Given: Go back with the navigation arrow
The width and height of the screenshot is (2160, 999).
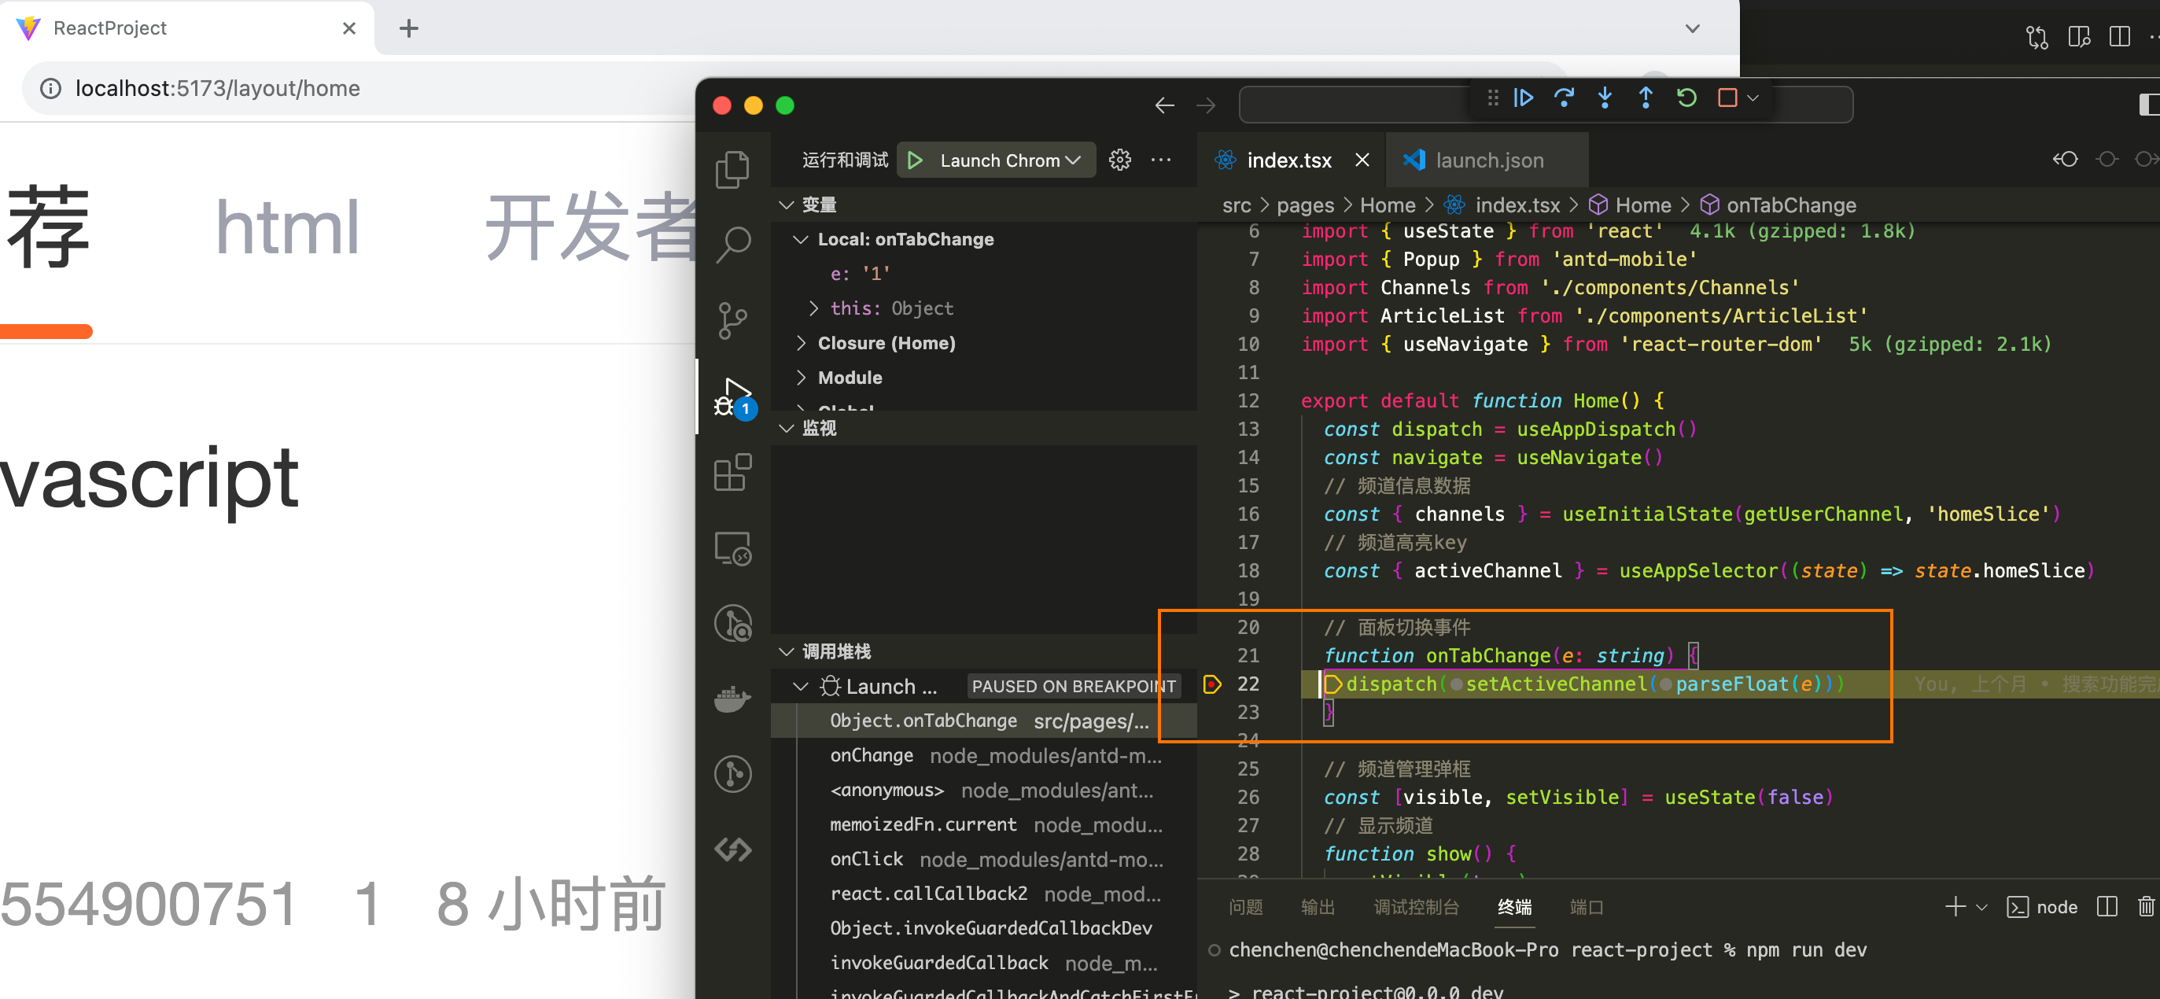Looking at the screenshot, I should [1165, 105].
